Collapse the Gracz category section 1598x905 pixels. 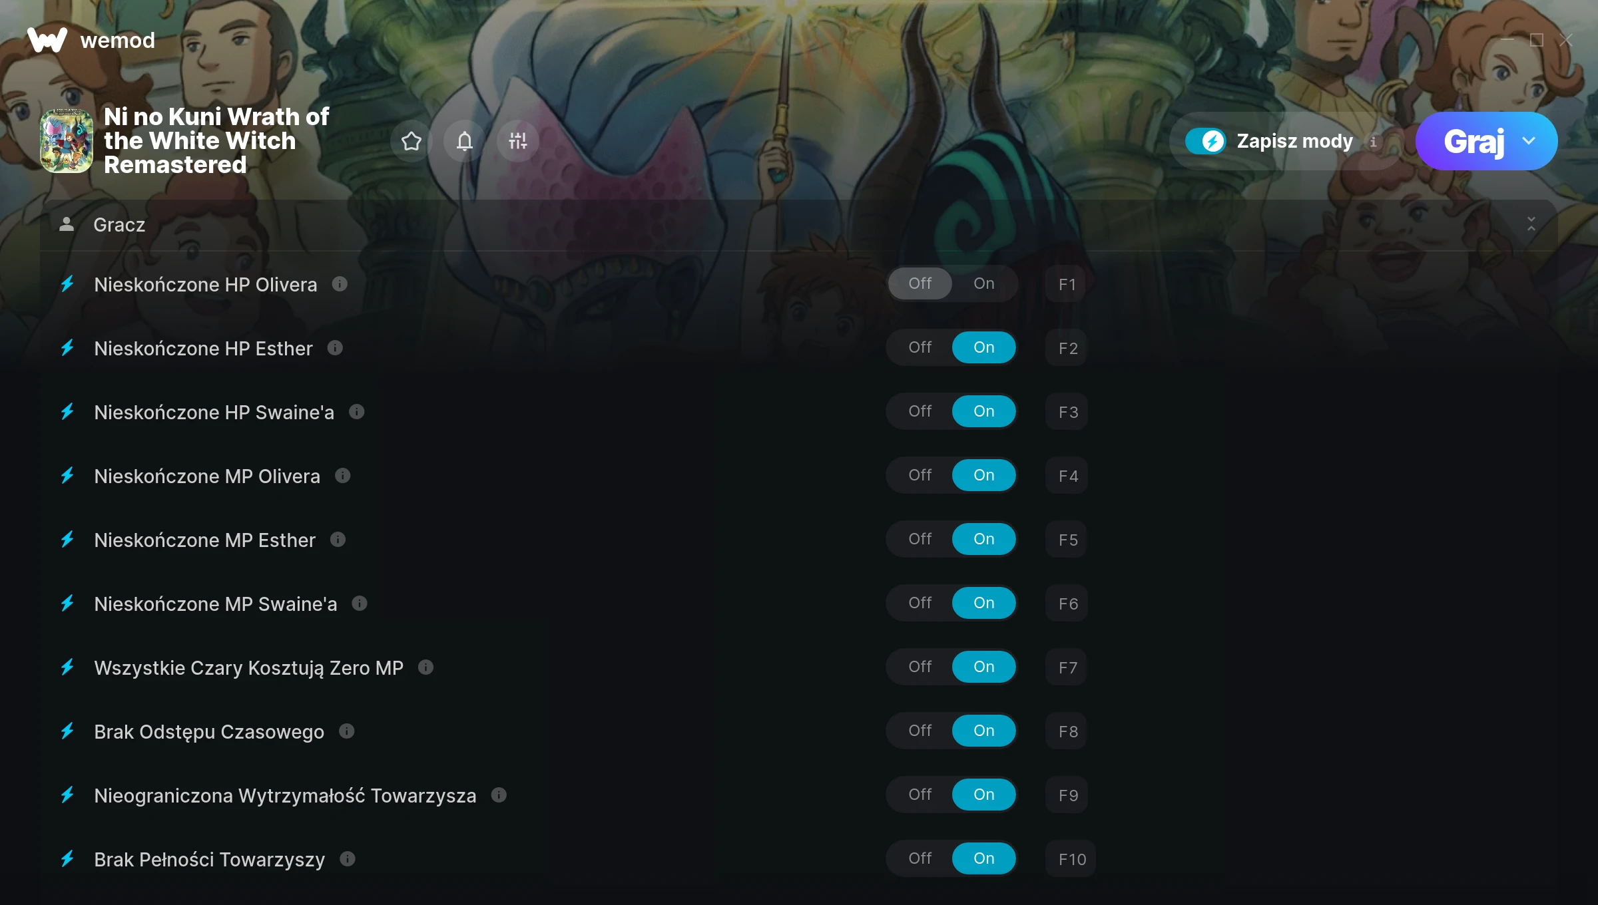tap(1531, 224)
